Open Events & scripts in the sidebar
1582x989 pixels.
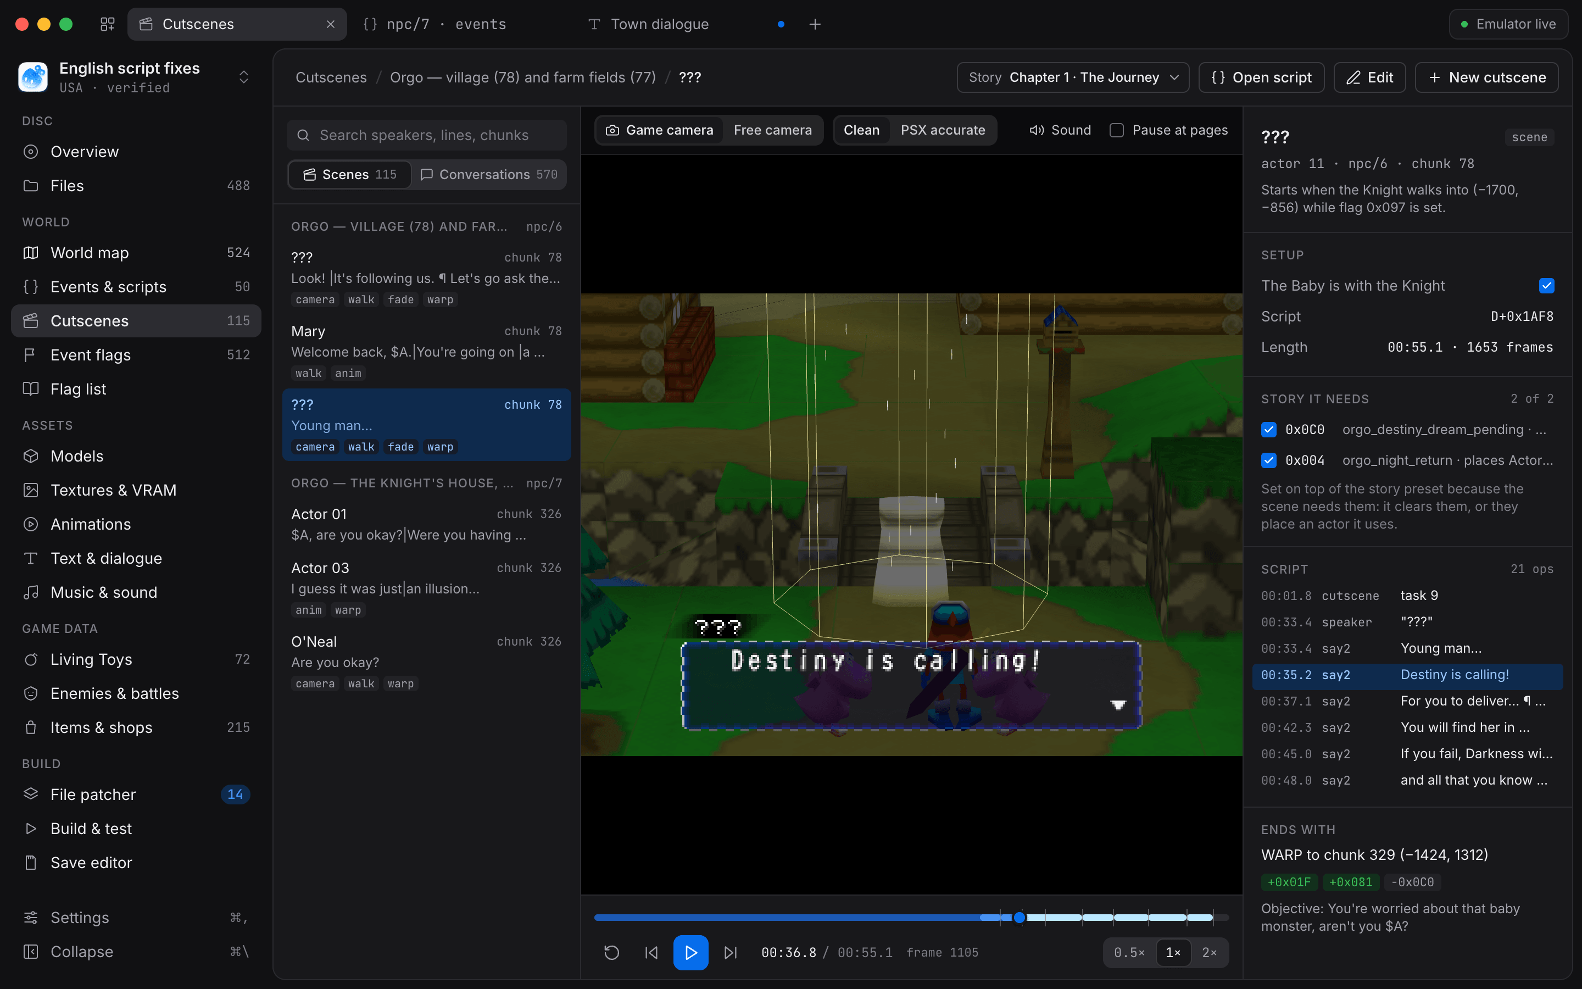click(136, 286)
